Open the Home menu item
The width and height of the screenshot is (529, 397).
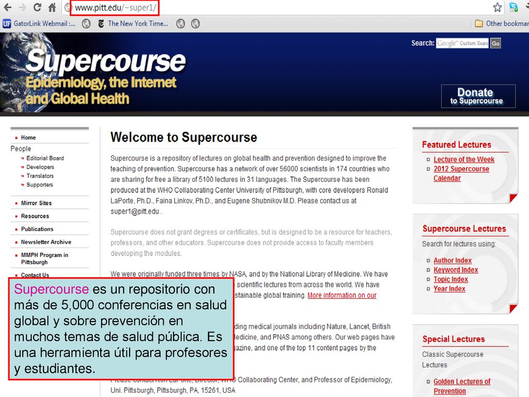(28, 138)
